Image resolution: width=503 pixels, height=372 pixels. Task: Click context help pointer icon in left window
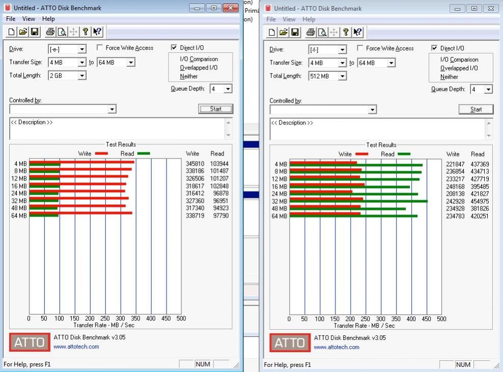(97, 32)
